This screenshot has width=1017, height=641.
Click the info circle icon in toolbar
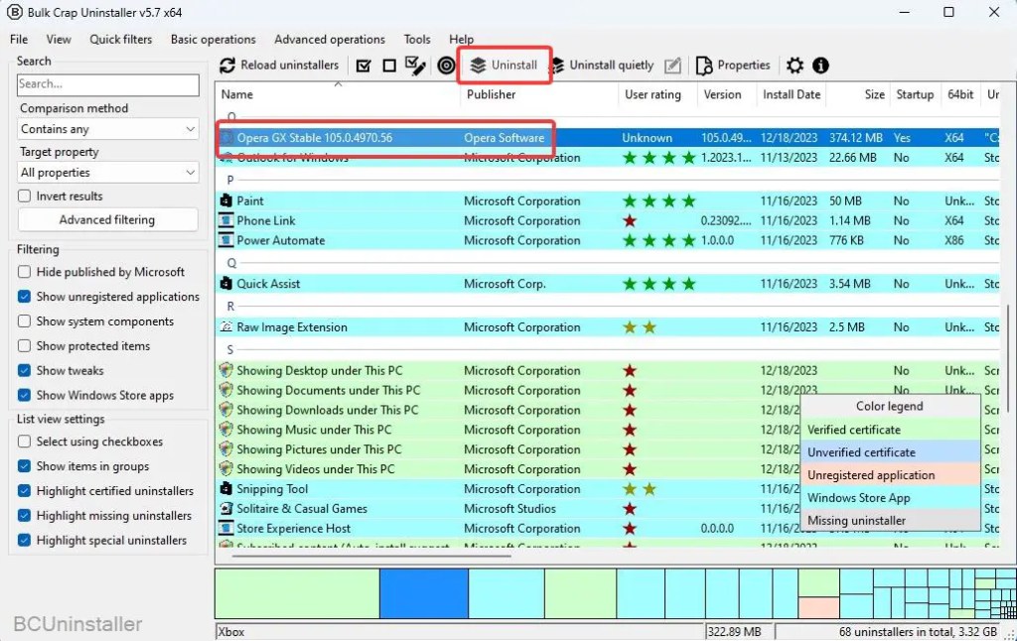(820, 65)
